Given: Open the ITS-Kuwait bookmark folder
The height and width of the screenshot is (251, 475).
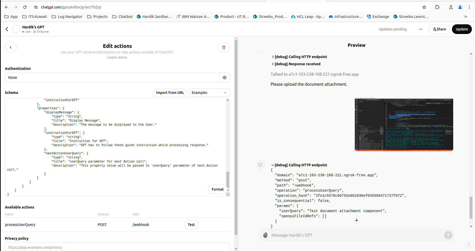Looking at the screenshot, I should click(35, 17).
